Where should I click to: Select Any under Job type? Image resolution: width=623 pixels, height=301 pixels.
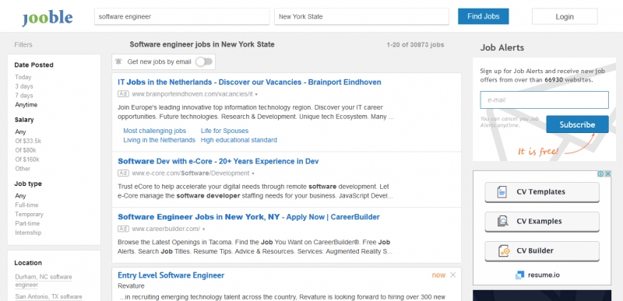click(x=20, y=195)
